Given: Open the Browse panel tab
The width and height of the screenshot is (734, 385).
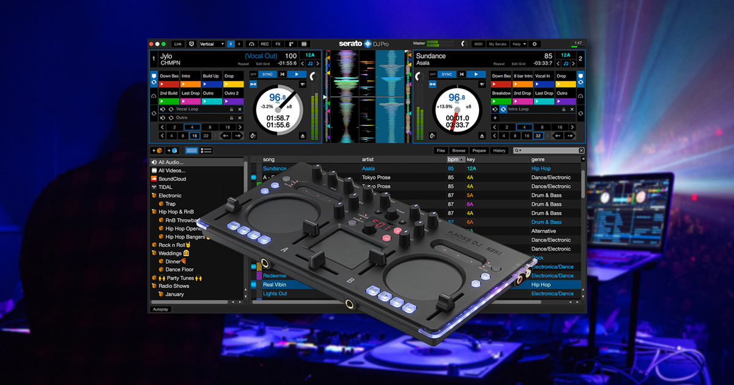Looking at the screenshot, I should pos(459,150).
